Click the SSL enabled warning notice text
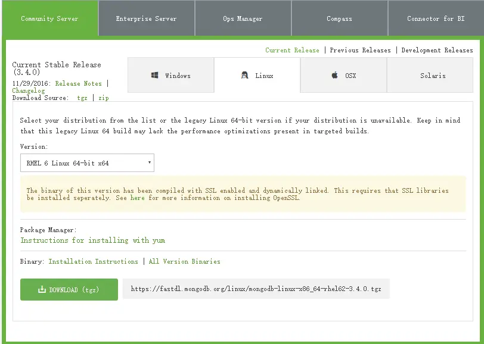Screen dimensions: 484x344 click(237, 194)
